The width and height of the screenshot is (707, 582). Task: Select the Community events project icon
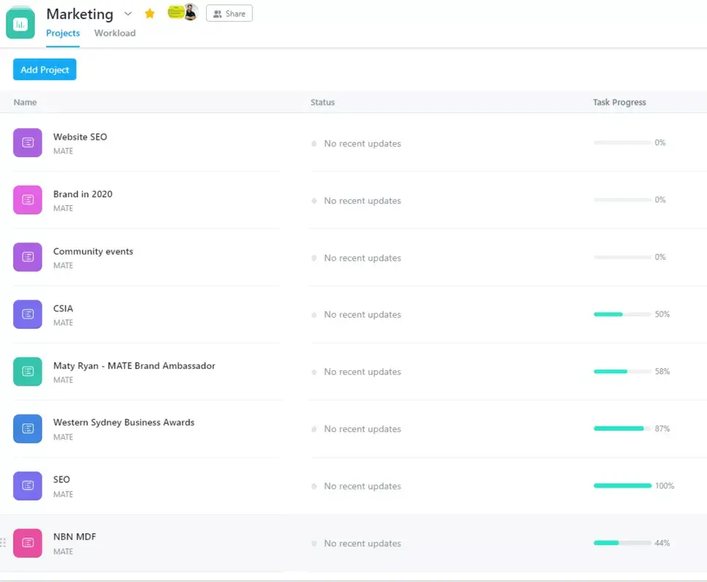tap(27, 257)
